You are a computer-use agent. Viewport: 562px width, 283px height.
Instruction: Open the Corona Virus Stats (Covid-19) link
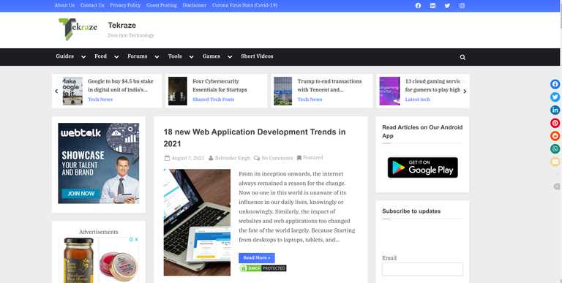click(244, 5)
